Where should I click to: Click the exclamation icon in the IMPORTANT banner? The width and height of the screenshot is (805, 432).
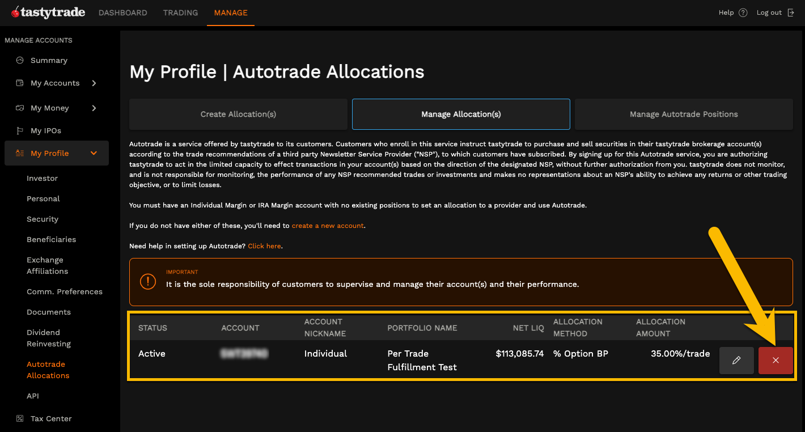(x=148, y=281)
